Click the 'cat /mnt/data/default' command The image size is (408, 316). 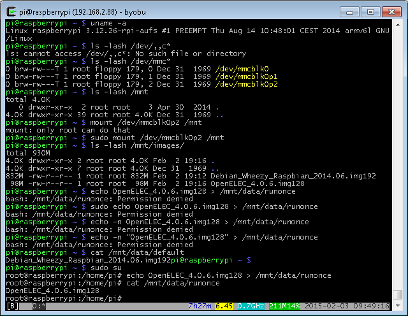(137, 252)
